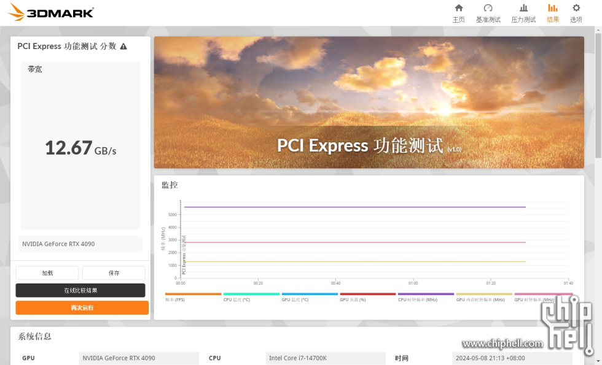Image resolution: width=602 pixels, height=365 pixels.
Task: Click the 加载 load button
Action: coord(47,273)
